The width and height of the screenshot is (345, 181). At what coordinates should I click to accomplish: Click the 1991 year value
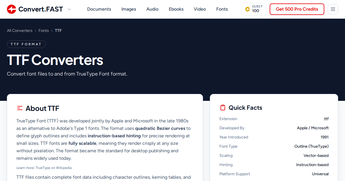325,137
